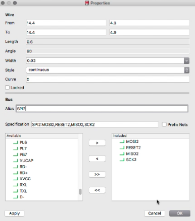
Task: Select D- in the Available list
Action: tap(22, 197)
